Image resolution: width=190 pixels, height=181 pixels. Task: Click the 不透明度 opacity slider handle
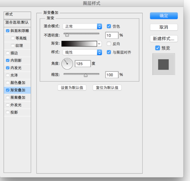(67, 35)
